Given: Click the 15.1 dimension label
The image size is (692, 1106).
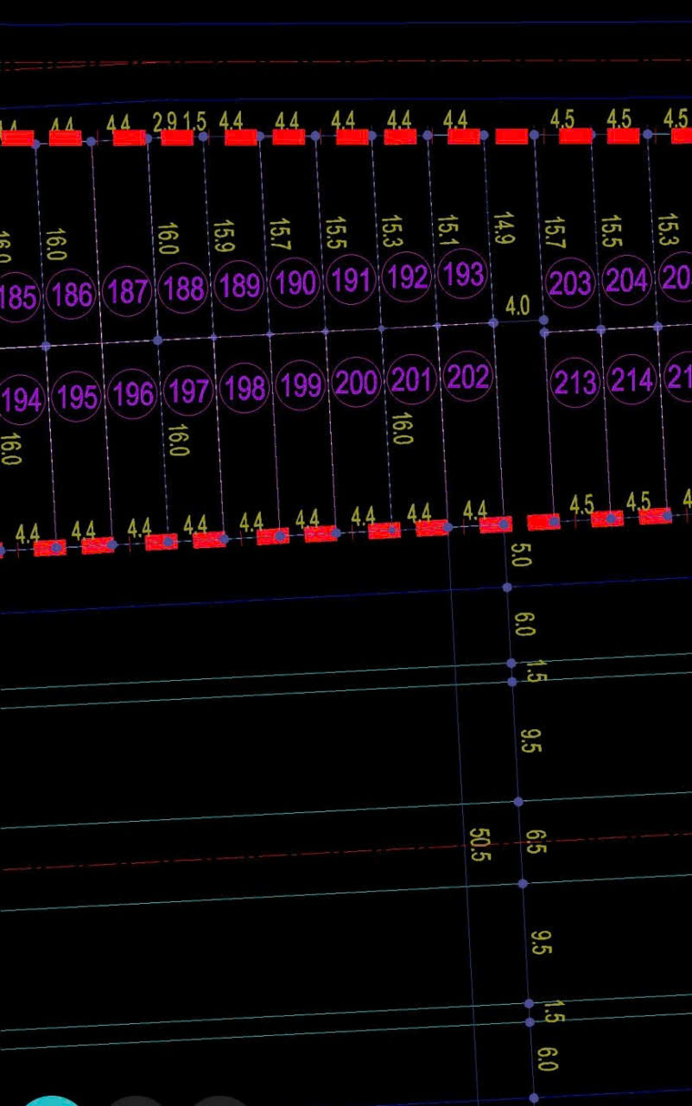Looking at the screenshot, I should 447,231.
